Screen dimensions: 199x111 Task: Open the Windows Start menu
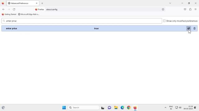point(64,108)
